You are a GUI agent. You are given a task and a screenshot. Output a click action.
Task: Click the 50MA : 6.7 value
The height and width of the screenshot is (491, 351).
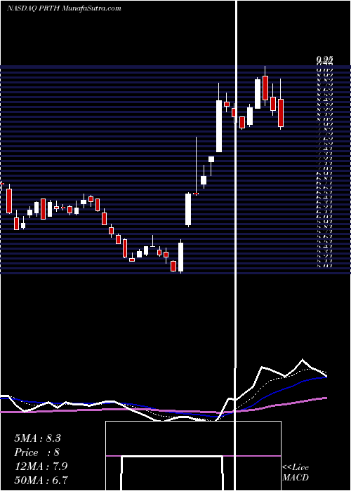pos(41,480)
